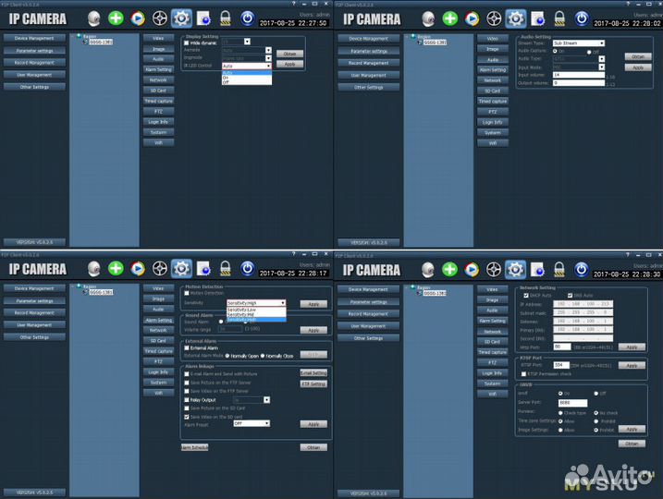This screenshot has height=499, width=663.
Task: Click the log document icon in the top-left panel
Action: [x=203, y=18]
